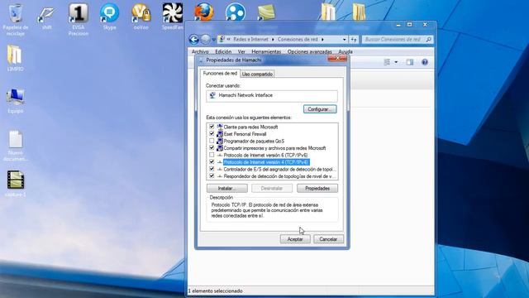Viewport: 529px width, 298px height.
Task: Click the Propiedades button
Action: coord(317,188)
